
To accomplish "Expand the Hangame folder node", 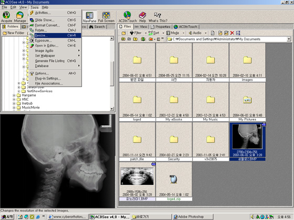I will click(x=14, y=95).
